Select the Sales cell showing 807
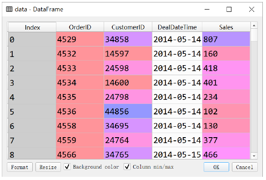 pyautogui.click(x=226, y=39)
